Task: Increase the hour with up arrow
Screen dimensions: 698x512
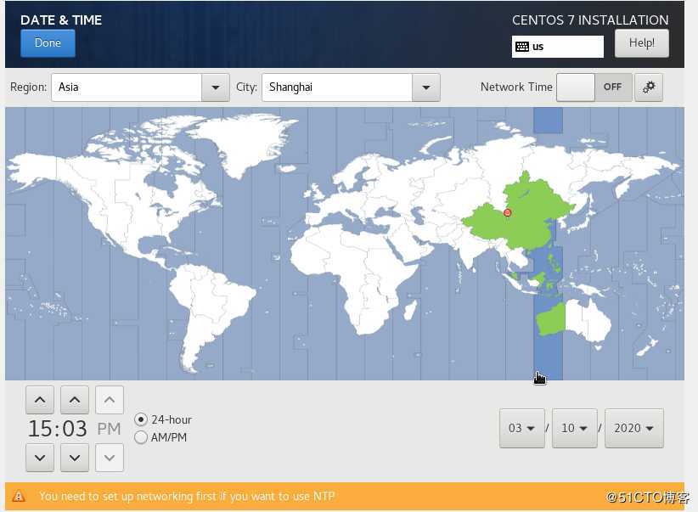Action: (x=40, y=400)
